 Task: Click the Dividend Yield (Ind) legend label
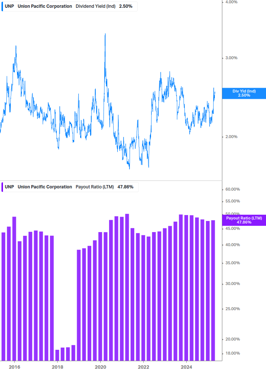[x=96, y=6]
